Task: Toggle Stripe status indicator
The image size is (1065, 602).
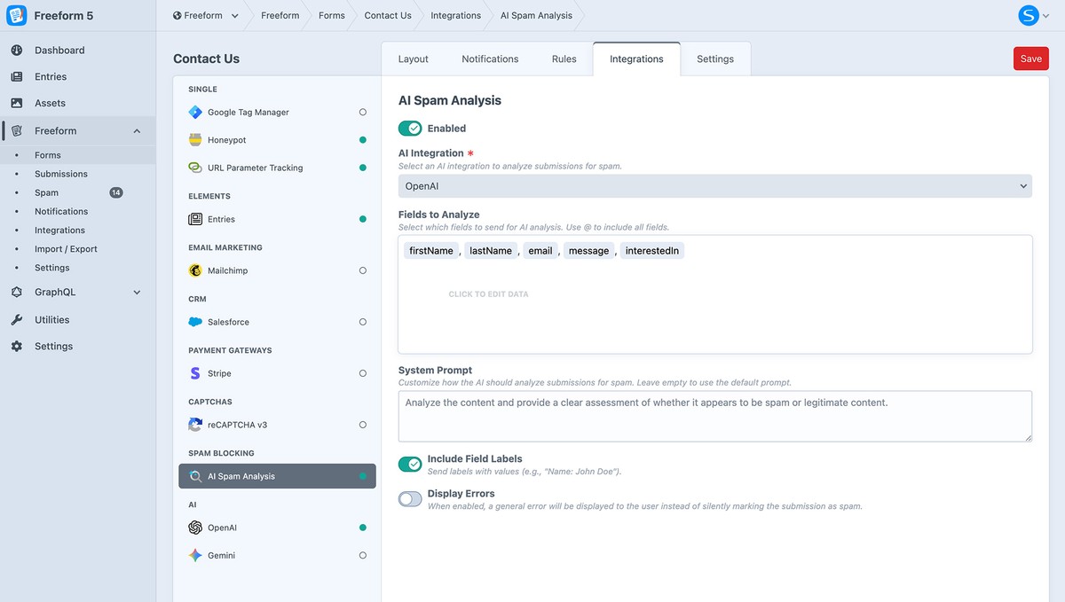Action: click(x=363, y=373)
